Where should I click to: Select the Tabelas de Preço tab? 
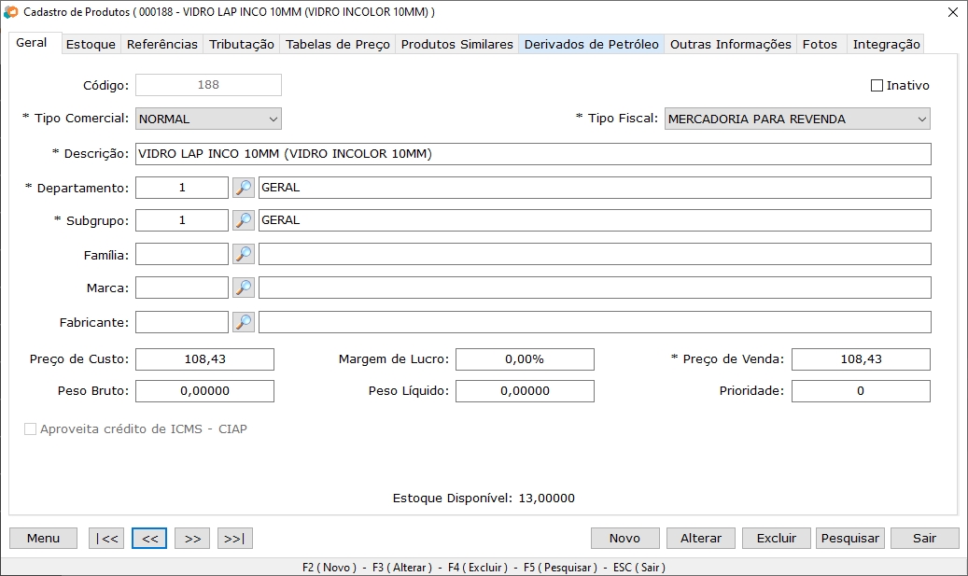coord(338,45)
